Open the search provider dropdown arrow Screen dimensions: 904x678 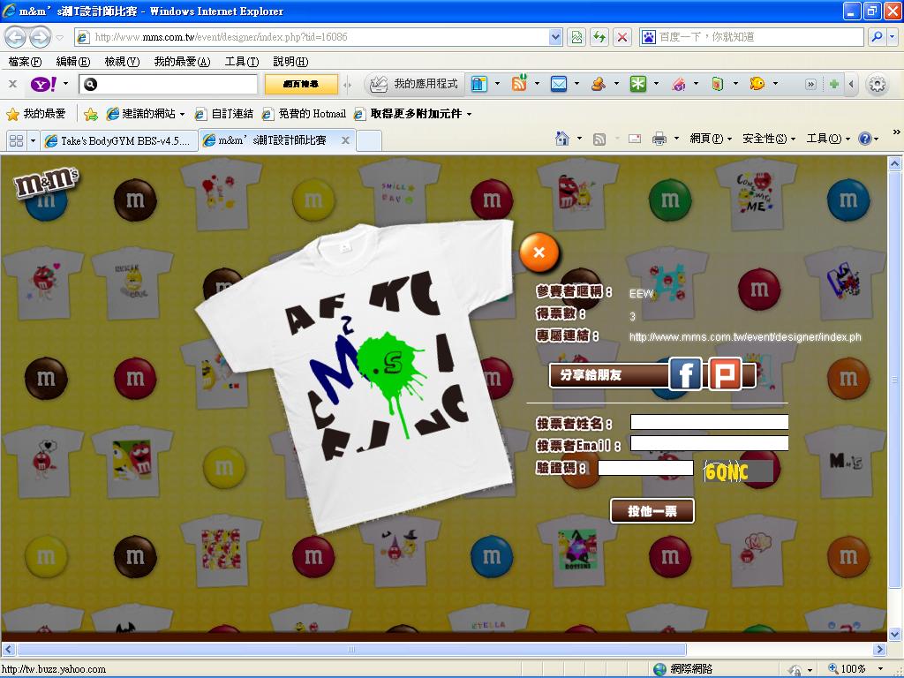click(x=893, y=37)
